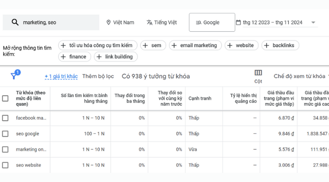Screen dimensions: 329x182
Task: Sort by Thay đổi trong ba tháng header
Action: (130, 98)
